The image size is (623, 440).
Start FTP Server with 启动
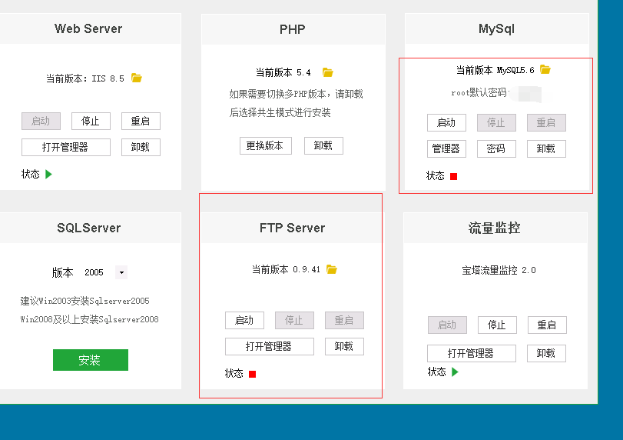(244, 320)
